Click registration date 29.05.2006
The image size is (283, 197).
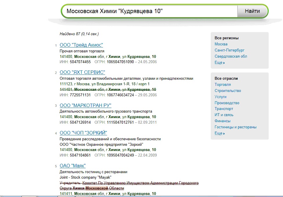click(147, 95)
